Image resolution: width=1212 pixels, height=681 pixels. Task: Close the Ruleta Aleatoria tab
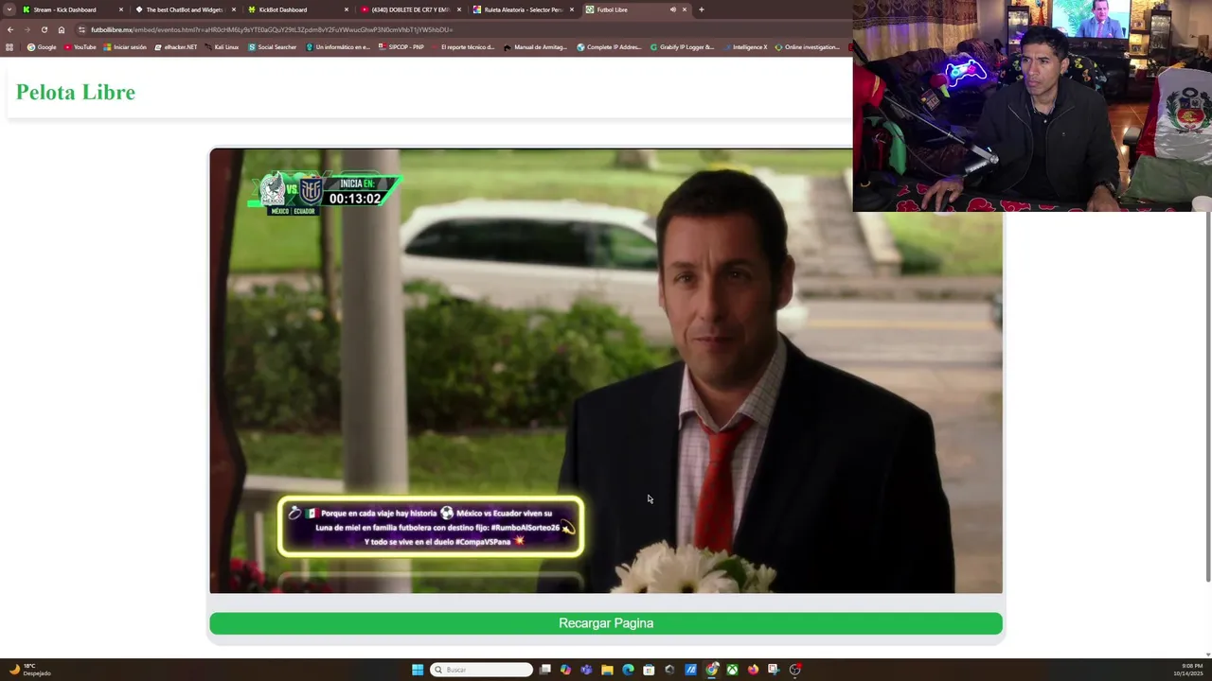tap(572, 9)
